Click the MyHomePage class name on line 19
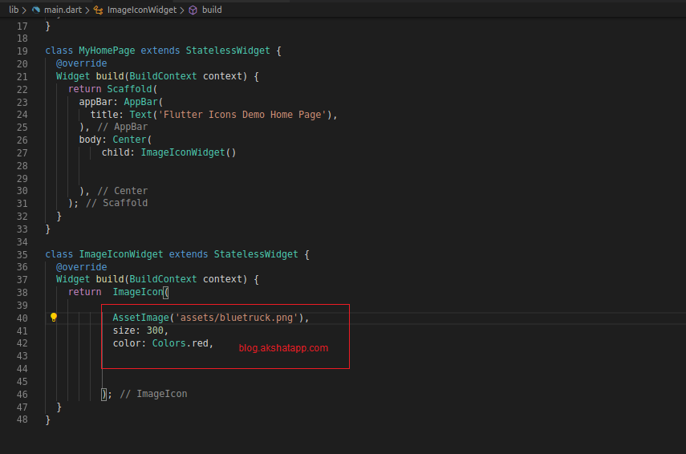686x454 pixels. click(107, 51)
